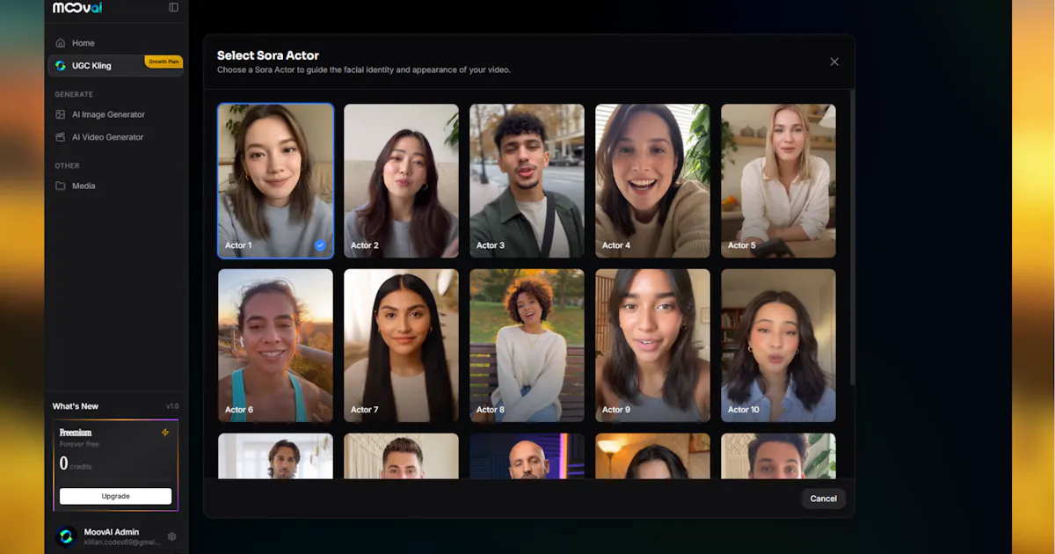Pick the Actor 4 thumbnail
The width and height of the screenshot is (1055, 554).
click(652, 181)
